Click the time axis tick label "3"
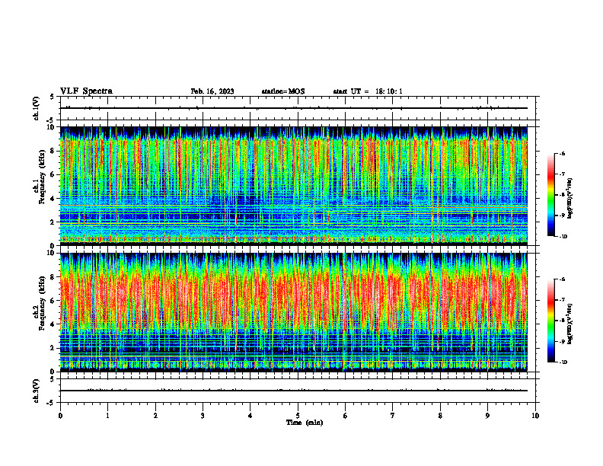Screen dimensions: 603x466 pyautogui.click(x=203, y=416)
